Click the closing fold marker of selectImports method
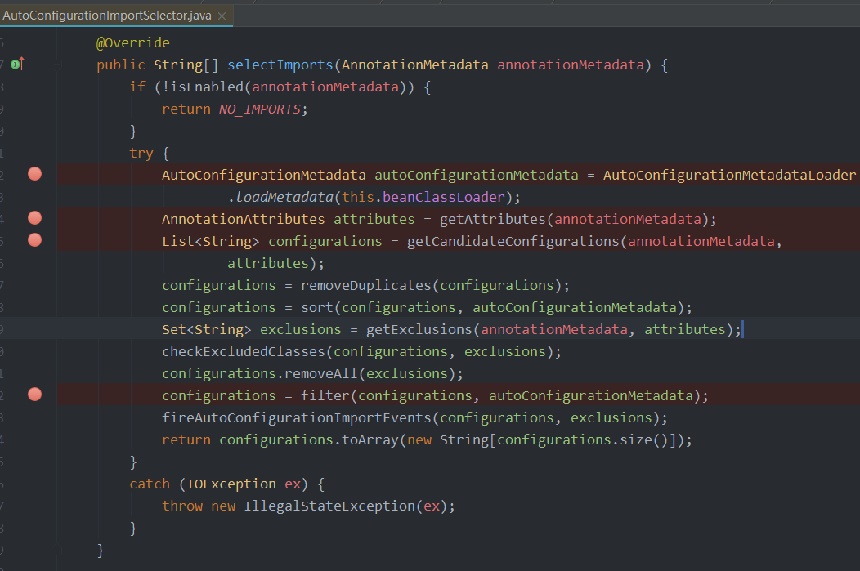This screenshot has height=571, width=860. point(56,551)
